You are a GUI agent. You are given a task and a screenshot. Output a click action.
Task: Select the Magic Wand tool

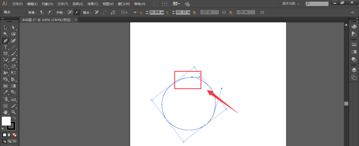6,34
